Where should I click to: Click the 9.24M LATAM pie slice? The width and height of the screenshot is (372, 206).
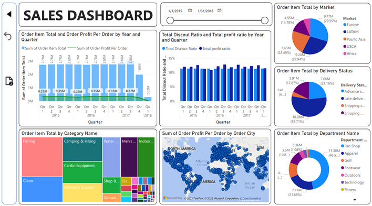click(x=314, y=46)
